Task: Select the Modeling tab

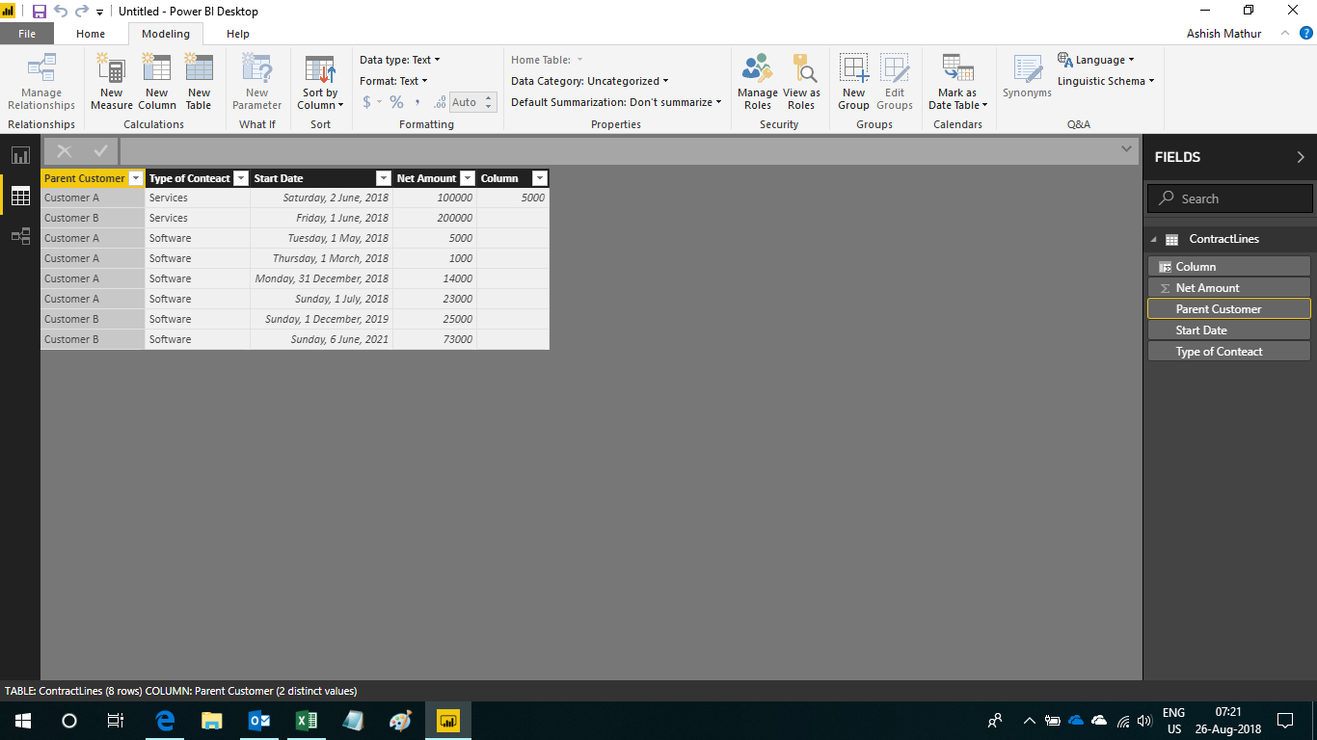Action: coord(166,34)
